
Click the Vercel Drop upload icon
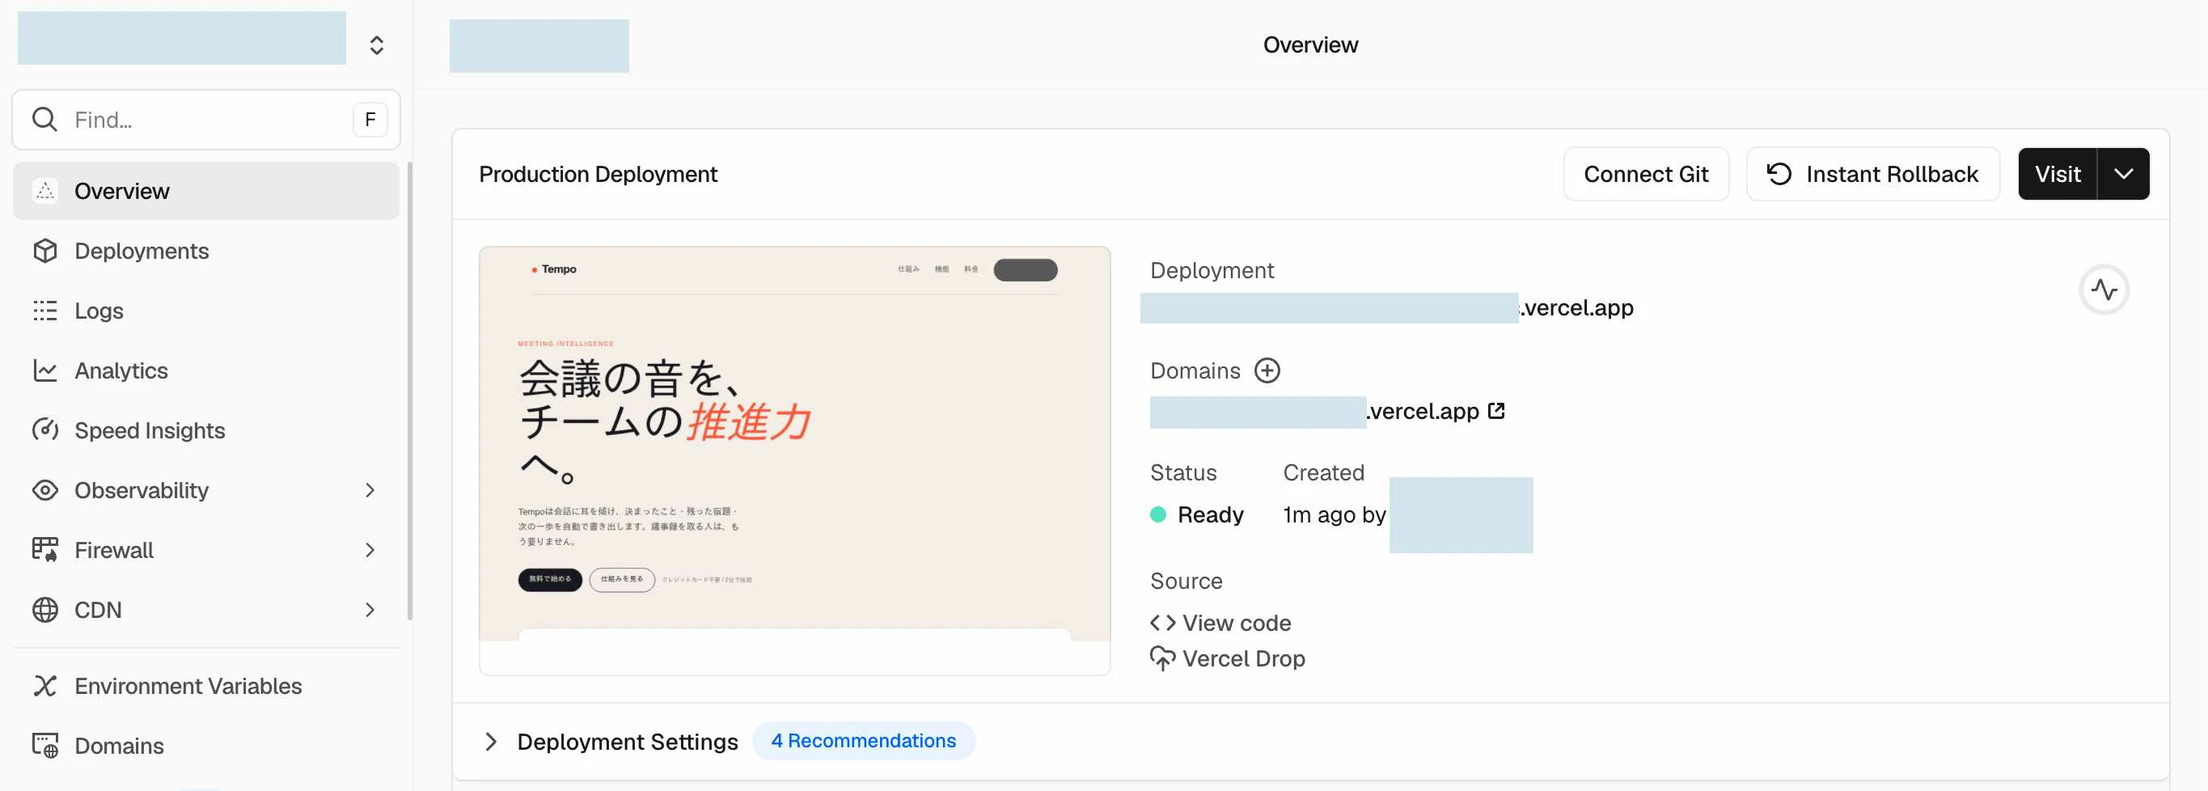[x=1162, y=658]
